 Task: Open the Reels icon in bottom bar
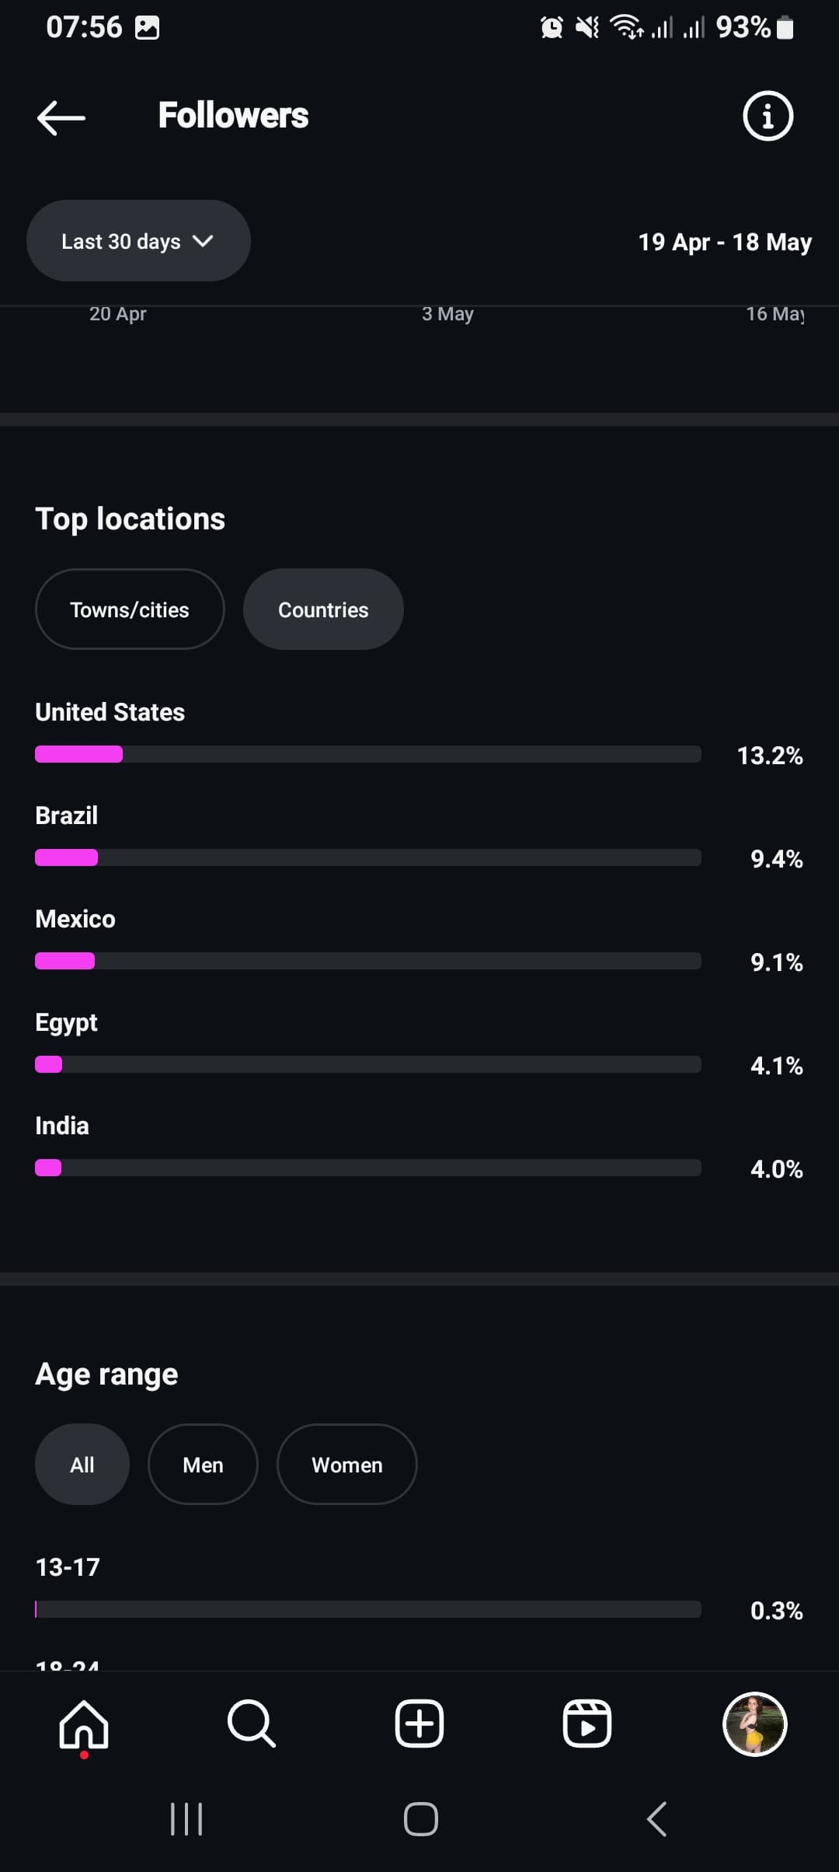click(x=587, y=1724)
